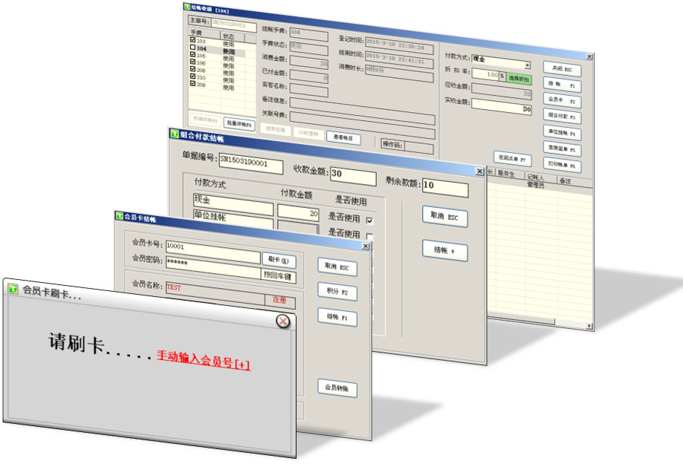Click the green app icon in 会员卡刷卡 title bar
The height and width of the screenshot is (464, 683).
click(13, 290)
